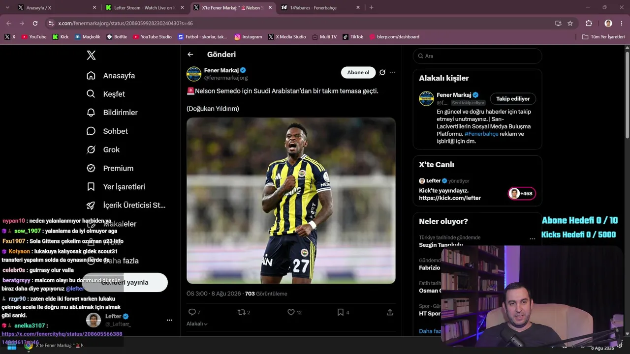Screen dimensions: 630x354
Task: Open the @fenermarkajorg handle link
Action: (226, 78)
